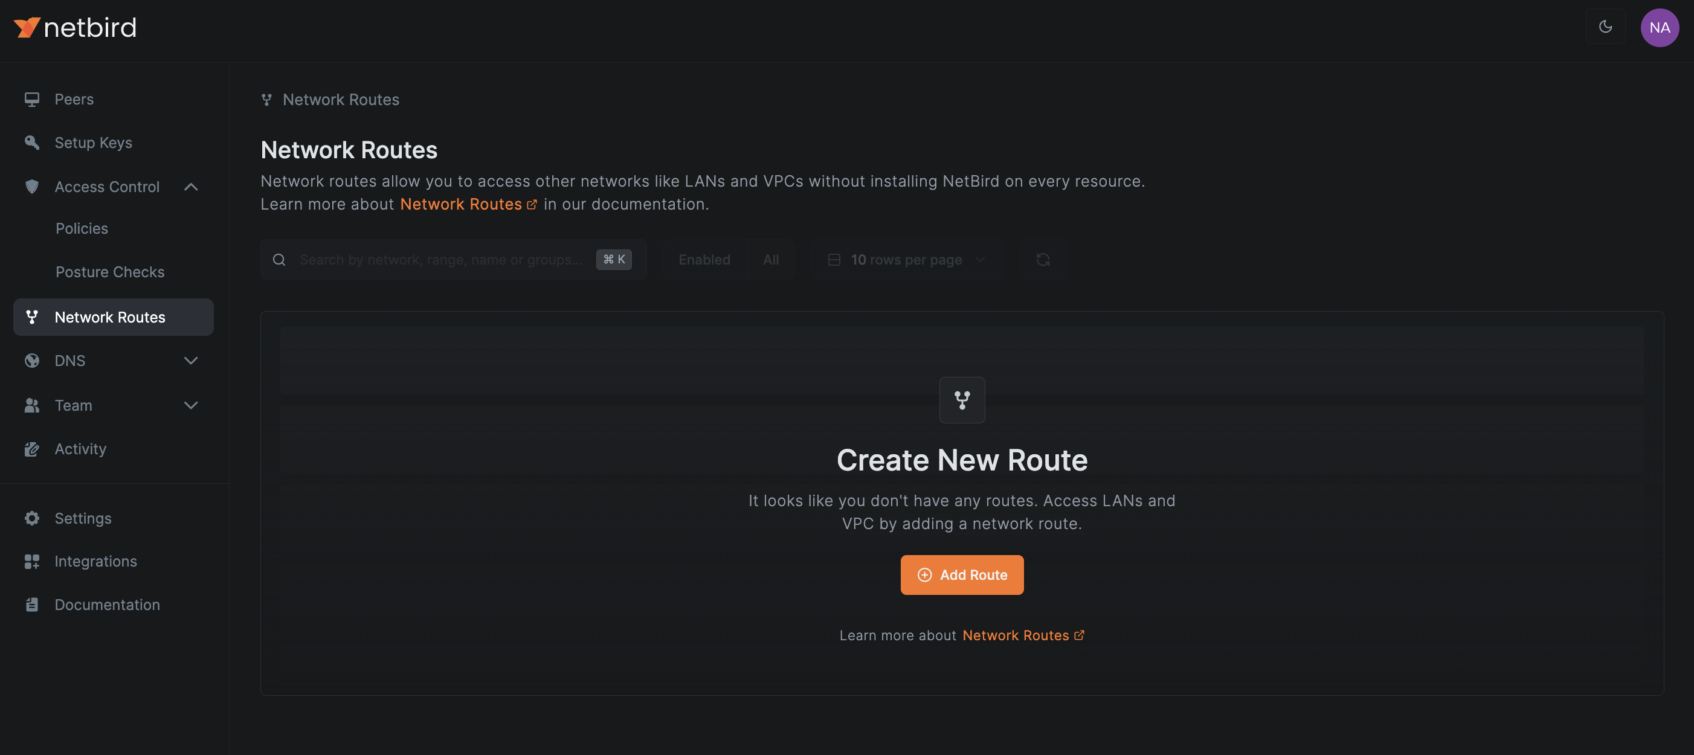The image size is (1694, 755).
Task: Switch the filter to All routes
Action: coord(770,259)
